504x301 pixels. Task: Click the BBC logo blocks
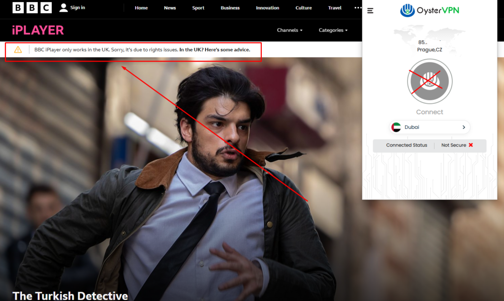tap(32, 7)
